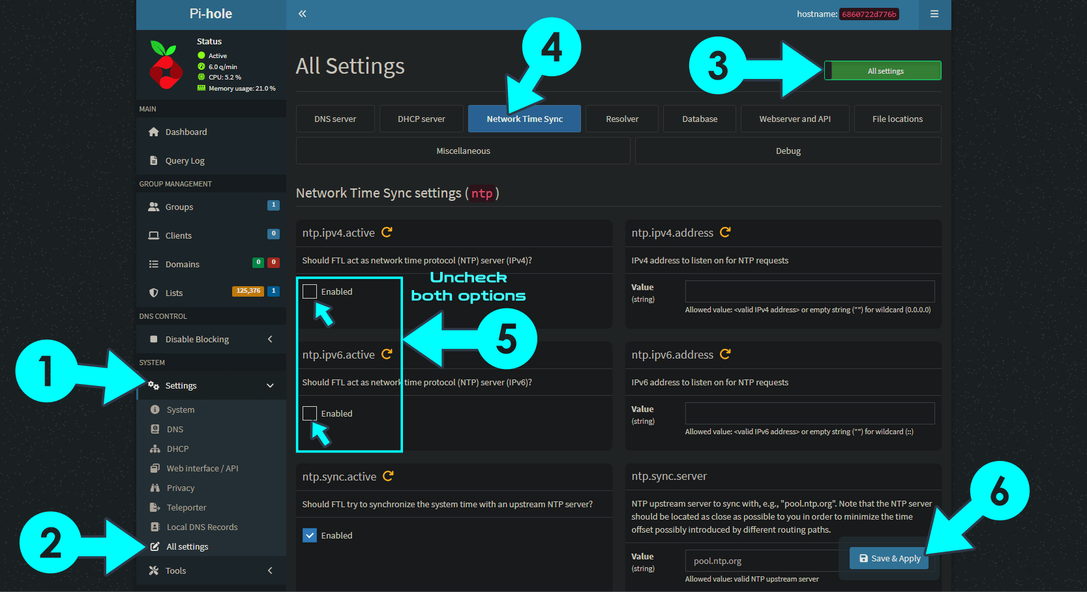1087x592 pixels.
Task: Click the System info icon
Action: tap(155, 409)
